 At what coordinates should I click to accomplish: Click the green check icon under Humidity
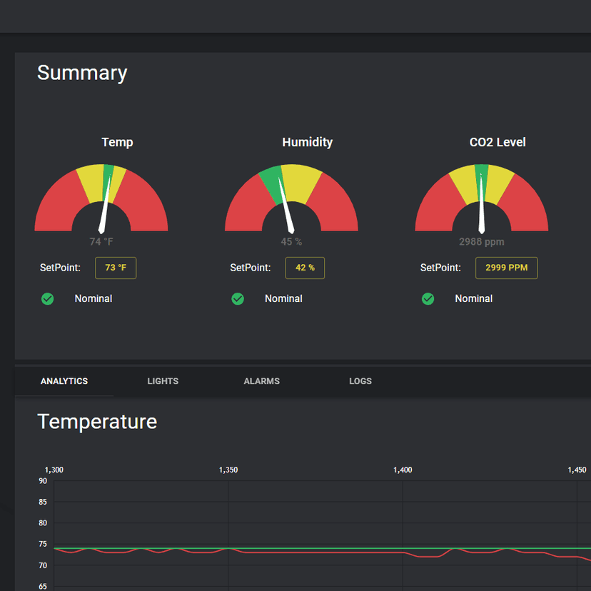click(x=238, y=299)
